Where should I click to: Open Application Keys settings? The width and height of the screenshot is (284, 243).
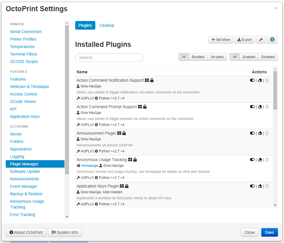click(x=25, y=117)
